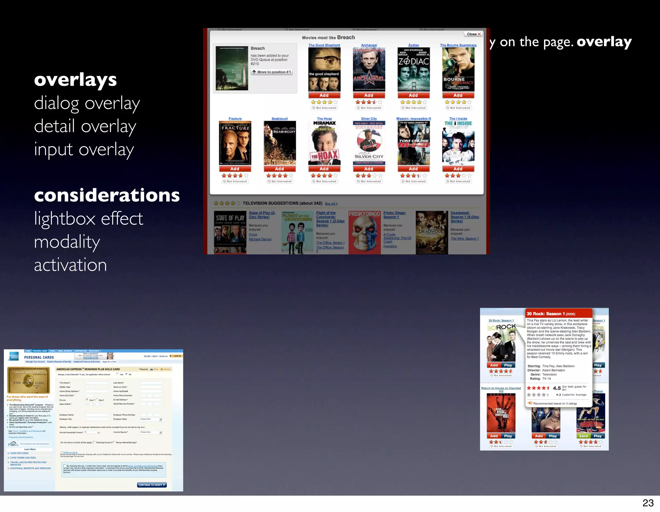Screen dimensions: 660x512
Task: Click the Apply for a Card menu
Action: [109, 362]
